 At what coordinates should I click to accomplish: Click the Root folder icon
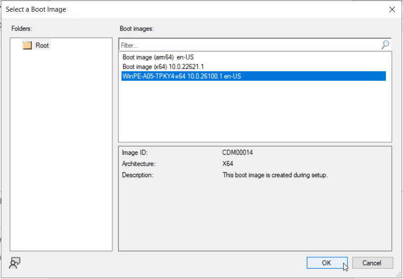[x=27, y=45]
